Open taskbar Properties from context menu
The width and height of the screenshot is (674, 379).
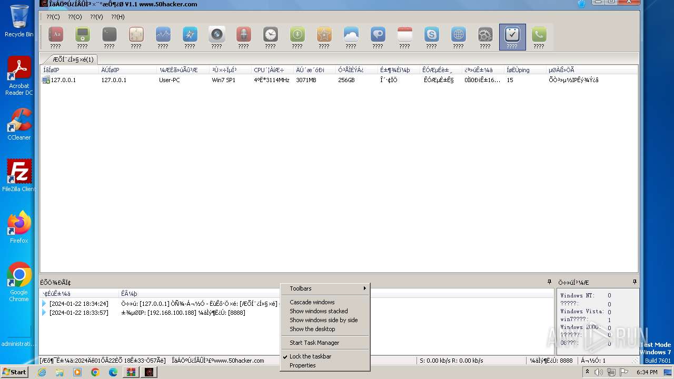(x=302, y=365)
